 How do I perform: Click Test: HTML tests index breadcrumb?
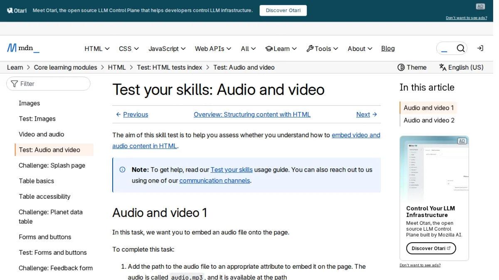(169, 67)
